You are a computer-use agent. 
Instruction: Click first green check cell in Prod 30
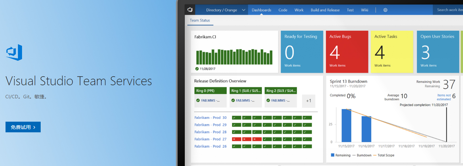(x=236, y=118)
